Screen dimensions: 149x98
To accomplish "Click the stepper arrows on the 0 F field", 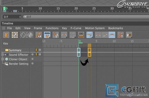I will pos(20,17).
